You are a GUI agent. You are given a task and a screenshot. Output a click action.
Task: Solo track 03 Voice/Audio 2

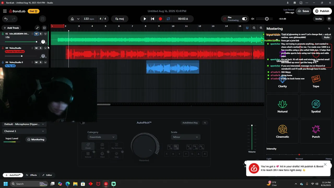tap(40, 62)
